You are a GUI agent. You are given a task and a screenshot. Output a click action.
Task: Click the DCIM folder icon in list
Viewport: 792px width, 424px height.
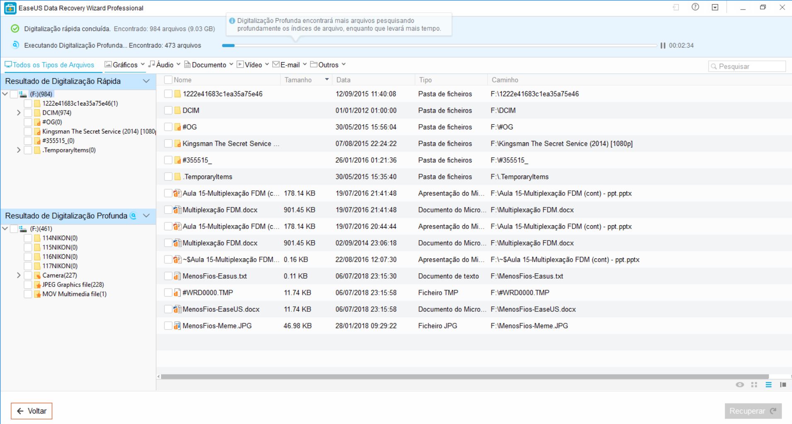pos(177,111)
